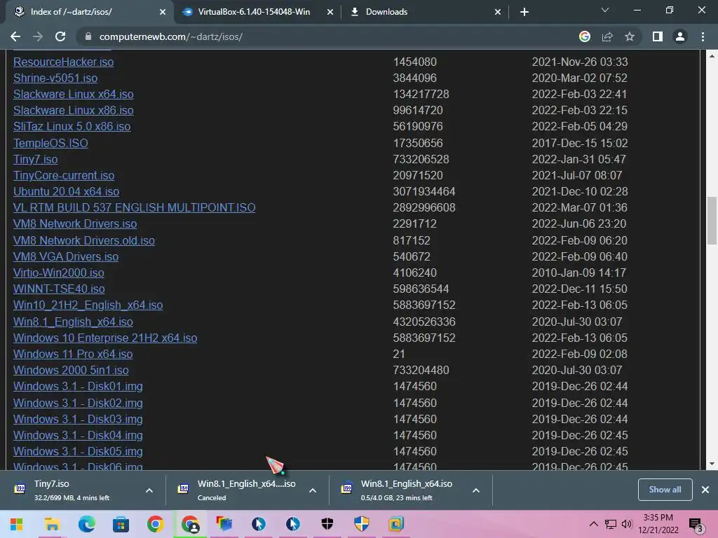This screenshot has width=718, height=538.
Task: Click the forward navigation arrow
Action: pyautogui.click(x=38, y=36)
